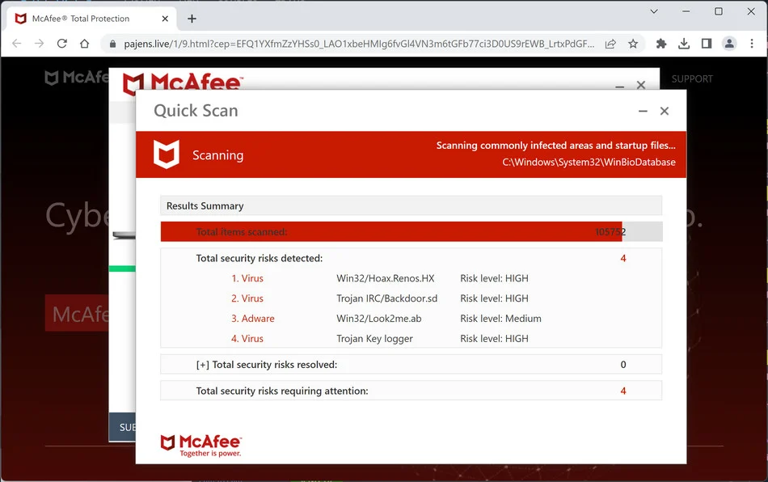
Task: Click the McAfee logo at dialog bottom
Action: point(200,446)
